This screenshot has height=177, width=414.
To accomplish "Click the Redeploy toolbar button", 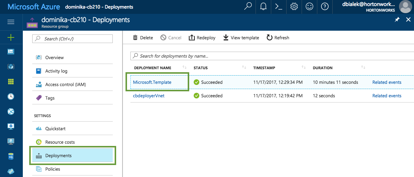I will point(202,38).
